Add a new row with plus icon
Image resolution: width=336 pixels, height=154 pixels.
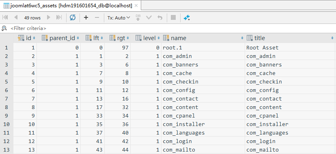tap(86, 17)
